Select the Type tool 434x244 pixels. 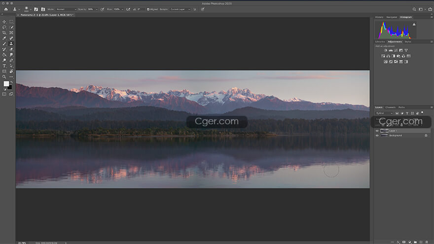4,66
